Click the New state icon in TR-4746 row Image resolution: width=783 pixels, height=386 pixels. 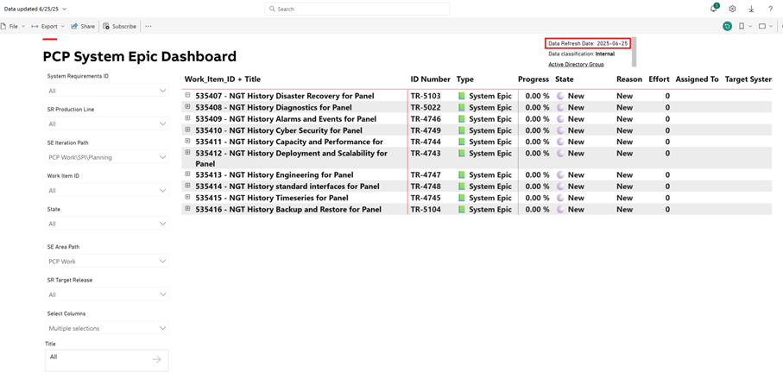click(560, 119)
